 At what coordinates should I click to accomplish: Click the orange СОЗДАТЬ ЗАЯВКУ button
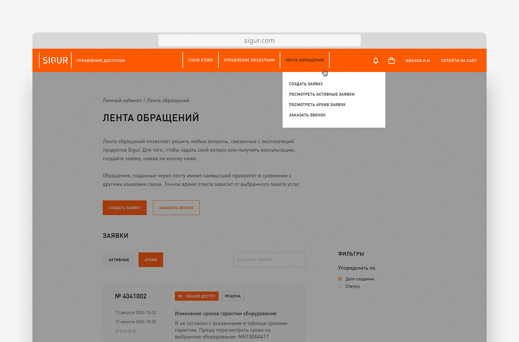(x=125, y=208)
